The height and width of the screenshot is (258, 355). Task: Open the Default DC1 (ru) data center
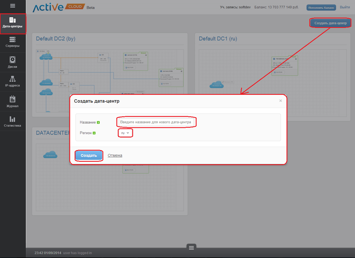click(218, 39)
